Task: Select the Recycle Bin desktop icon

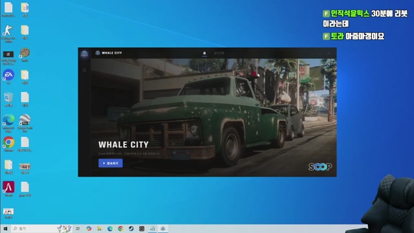Action: pos(8,99)
